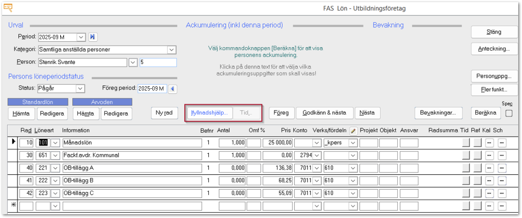Open Kal ellipsis button for OB-tillägg A row
Screen dimensions: 522x218
tap(489, 168)
